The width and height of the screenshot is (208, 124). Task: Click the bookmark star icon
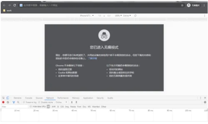click(x=182, y=5)
